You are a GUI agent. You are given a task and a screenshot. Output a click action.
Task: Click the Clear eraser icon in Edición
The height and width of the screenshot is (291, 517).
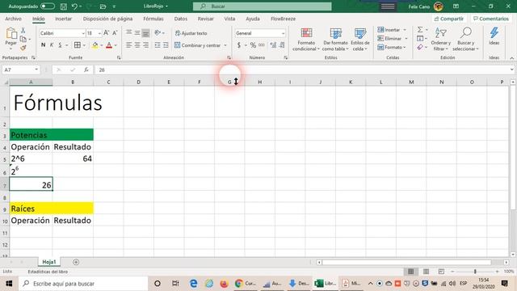(x=420, y=47)
